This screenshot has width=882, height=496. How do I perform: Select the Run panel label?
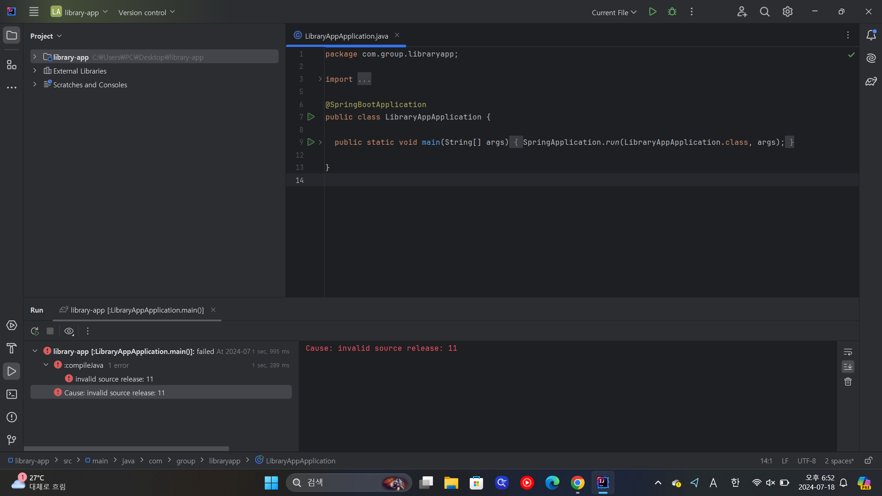pyautogui.click(x=37, y=310)
